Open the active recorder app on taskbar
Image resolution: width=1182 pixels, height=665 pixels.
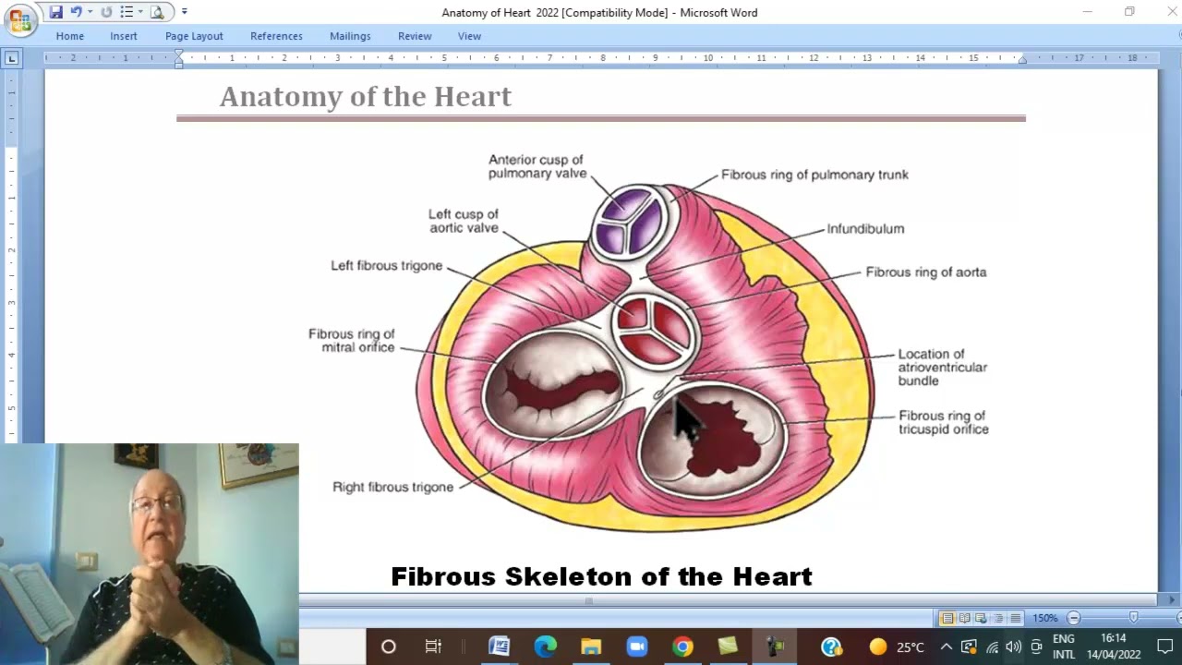click(775, 647)
